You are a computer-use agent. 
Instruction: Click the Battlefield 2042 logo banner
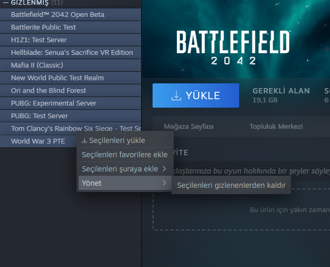233,47
